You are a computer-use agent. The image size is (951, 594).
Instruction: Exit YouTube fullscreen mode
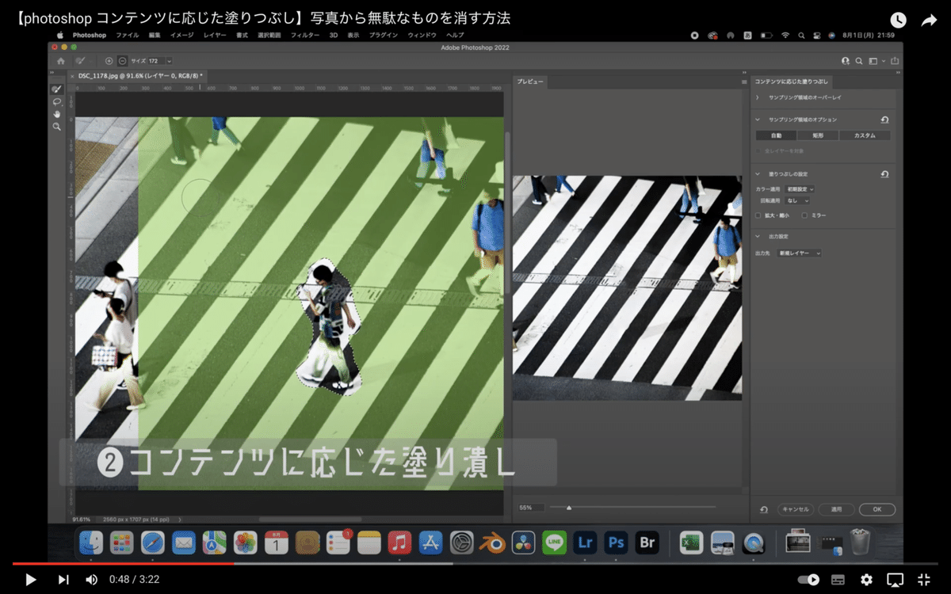point(923,580)
